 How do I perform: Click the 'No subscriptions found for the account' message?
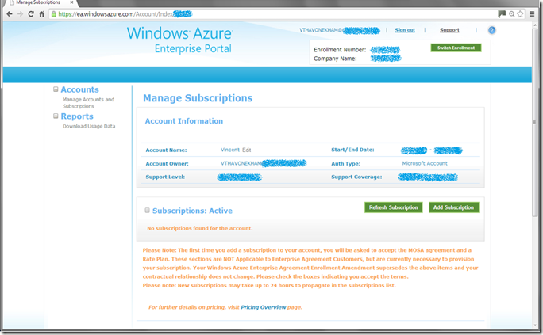pos(200,228)
